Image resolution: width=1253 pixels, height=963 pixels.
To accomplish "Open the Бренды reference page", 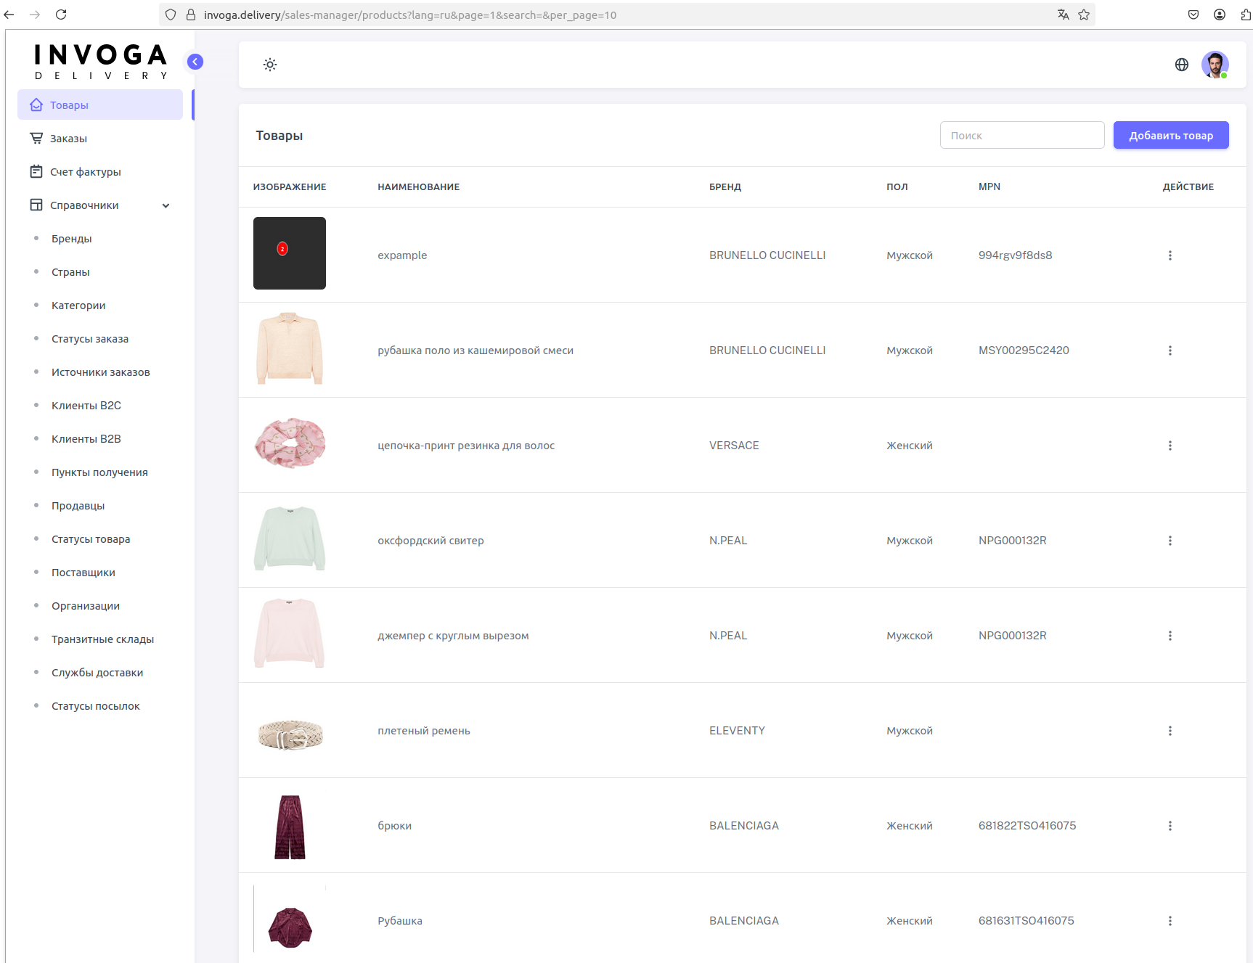I will tap(71, 239).
